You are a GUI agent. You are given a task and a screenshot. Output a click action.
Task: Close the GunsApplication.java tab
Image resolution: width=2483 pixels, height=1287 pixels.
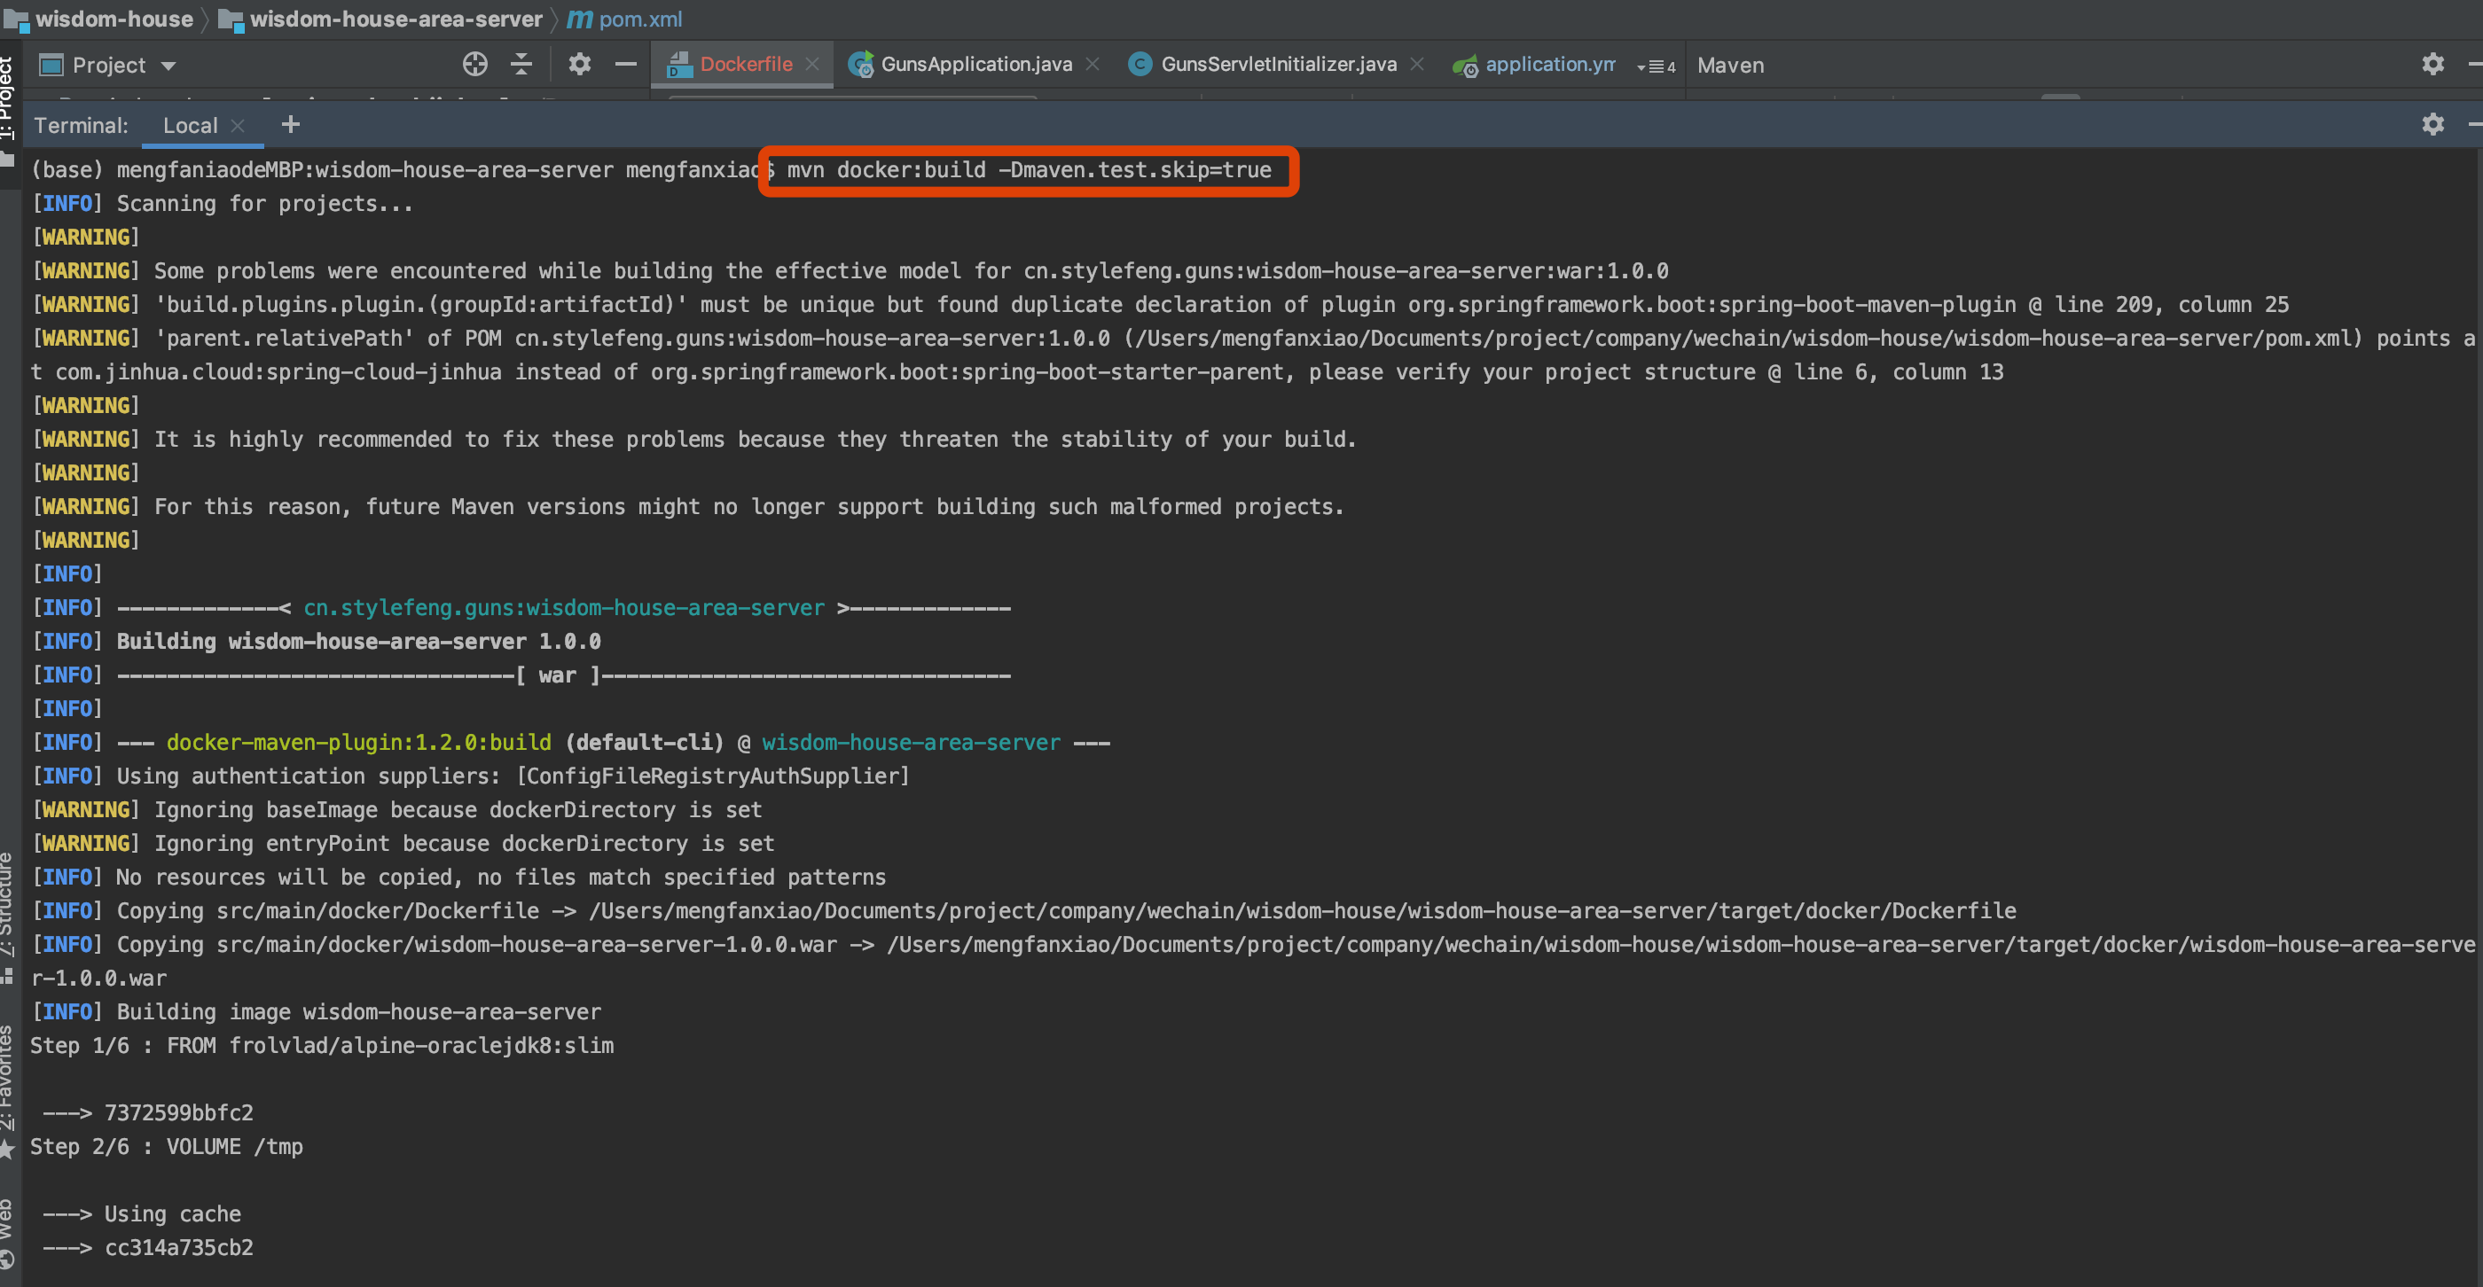click(x=1093, y=64)
